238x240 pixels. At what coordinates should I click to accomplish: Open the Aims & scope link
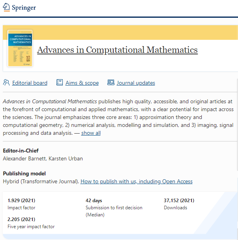82,83
